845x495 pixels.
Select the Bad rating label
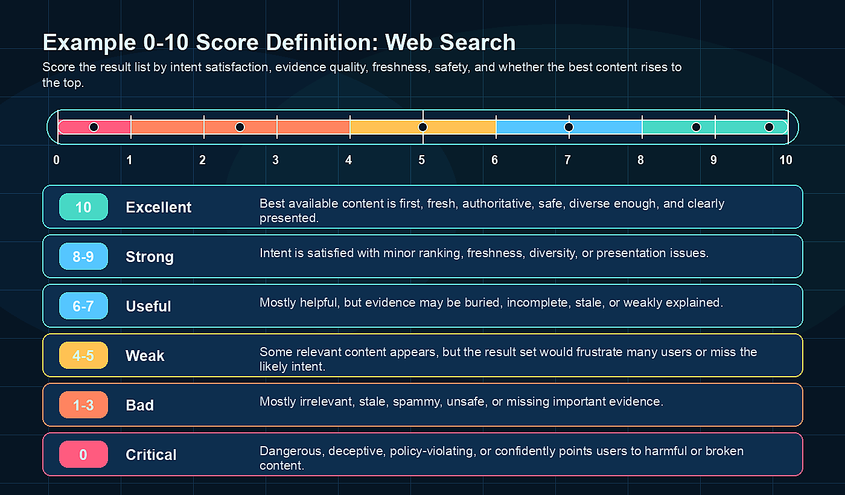point(140,405)
